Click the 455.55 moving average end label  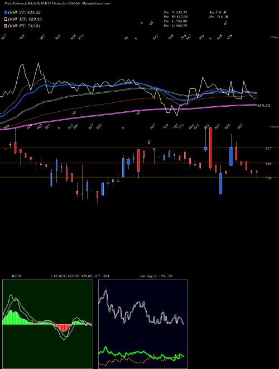pyautogui.click(x=263, y=106)
